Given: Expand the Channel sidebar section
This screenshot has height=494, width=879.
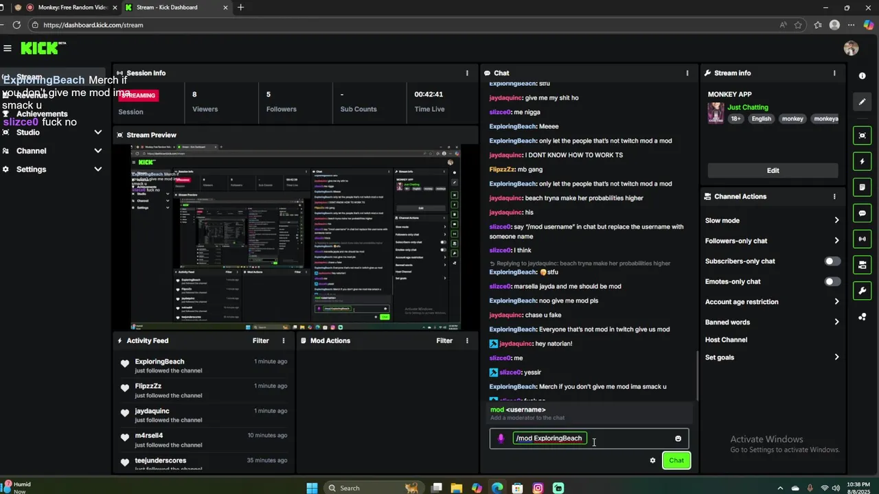Looking at the screenshot, I should tap(52, 151).
